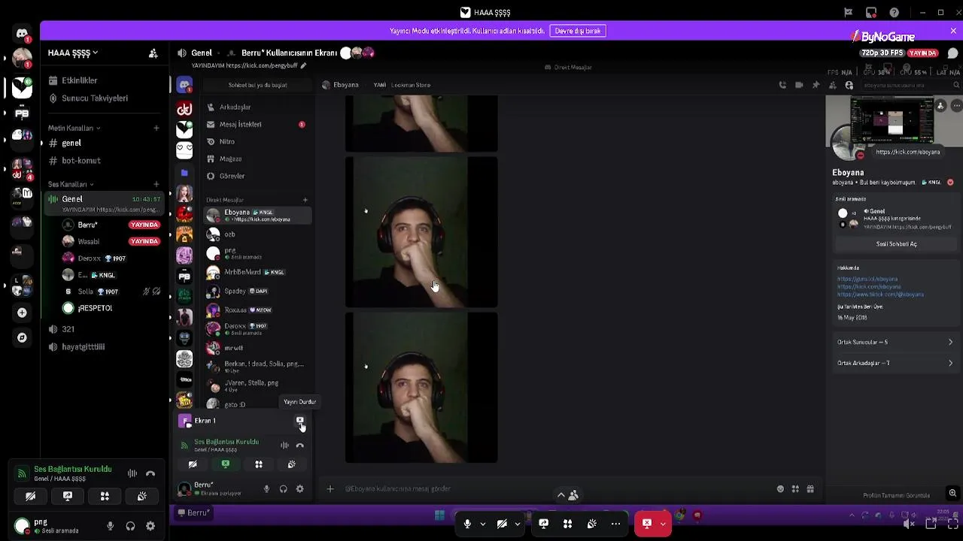Select the PB server icon in sidebar
The height and width of the screenshot is (541, 963).
click(x=22, y=114)
